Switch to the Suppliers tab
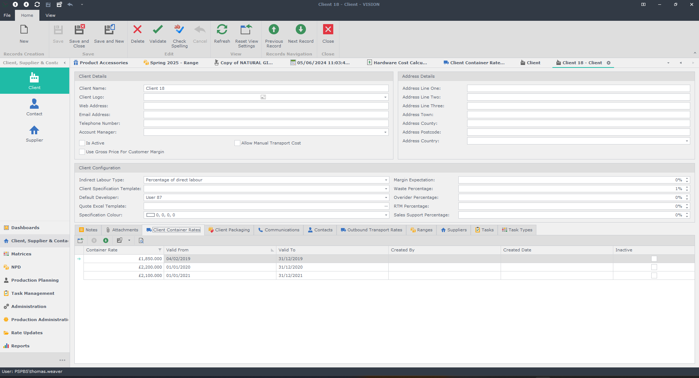 454,230
